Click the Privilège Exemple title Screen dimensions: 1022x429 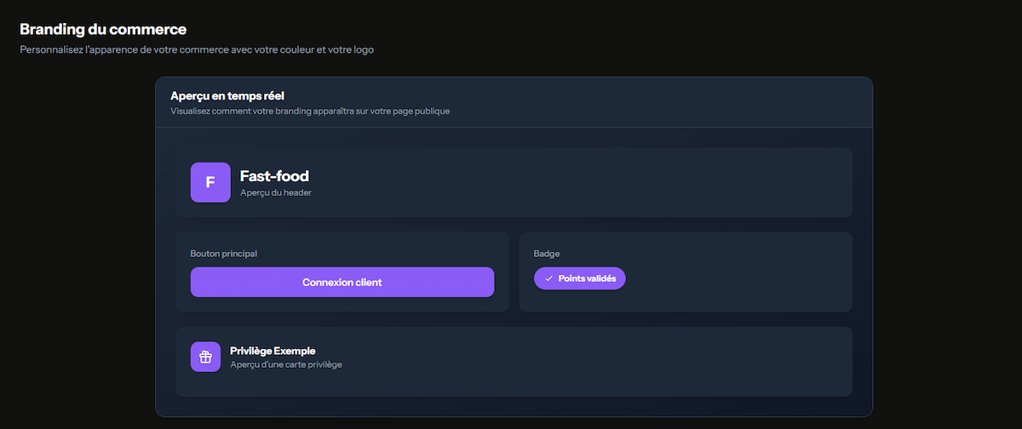pos(273,351)
